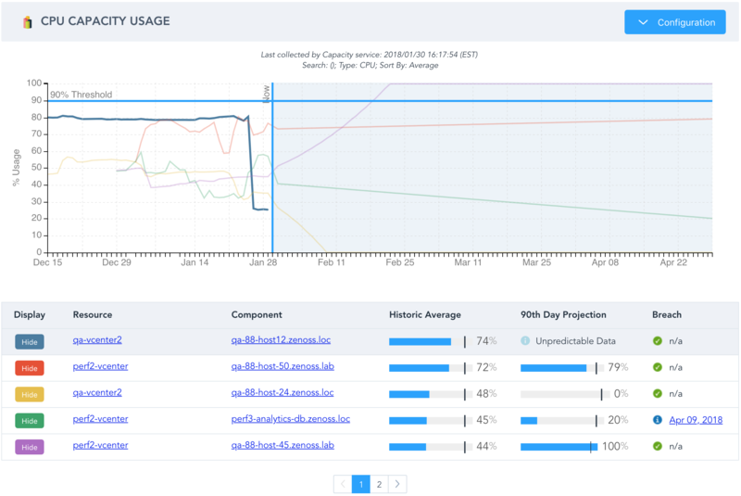Click green check icon in host12 row
Image resolution: width=741 pixels, height=496 pixels.
tap(658, 340)
